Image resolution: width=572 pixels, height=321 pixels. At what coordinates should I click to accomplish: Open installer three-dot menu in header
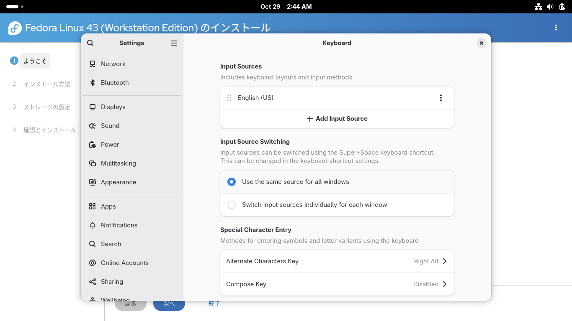point(556,28)
